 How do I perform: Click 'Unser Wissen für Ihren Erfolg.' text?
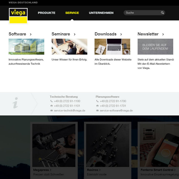(x=69, y=60)
